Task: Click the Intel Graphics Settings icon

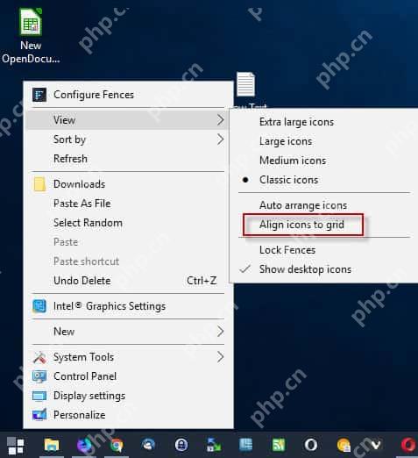Action: (x=39, y=306)
